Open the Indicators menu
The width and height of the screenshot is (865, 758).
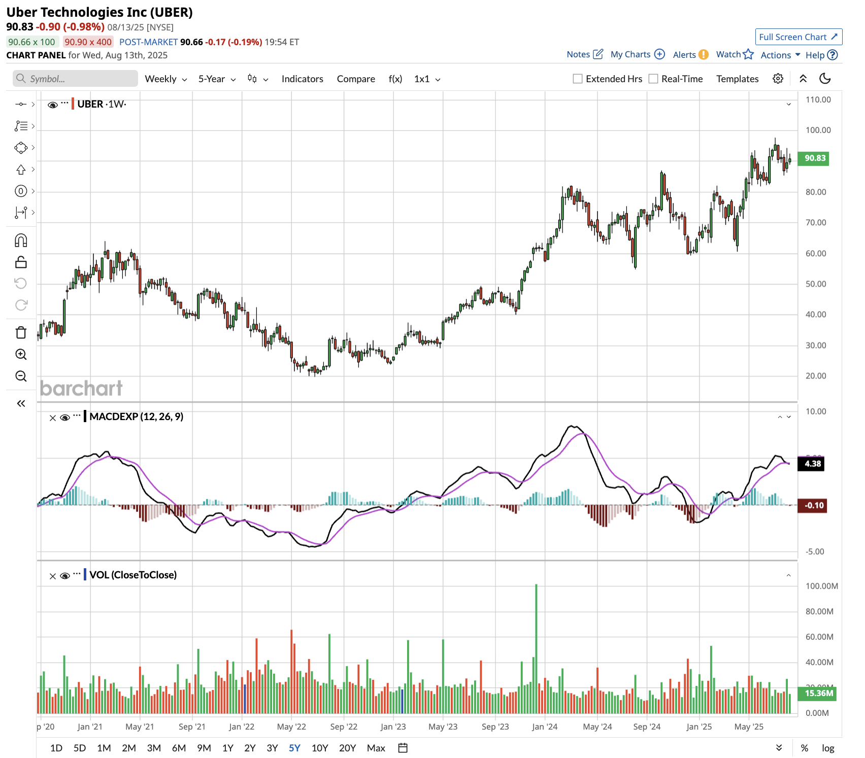click(302, 79)
